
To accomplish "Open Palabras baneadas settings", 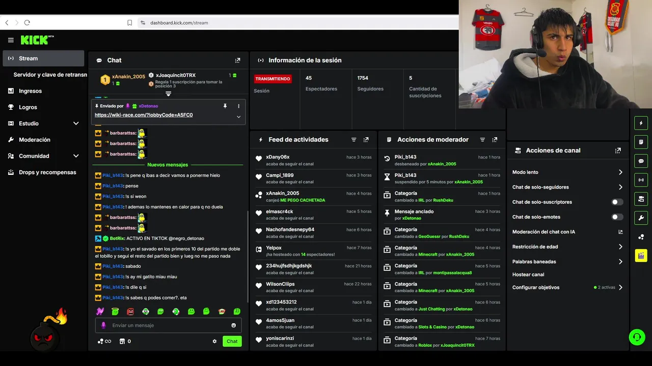I will pos(567,262).
